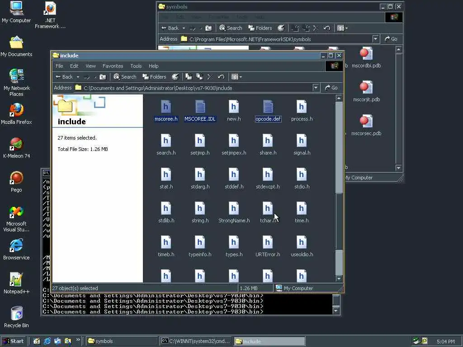This screenshot has width=463, height=347.
Task: Select the typeinfo.h file
Action: coord(200,247)
